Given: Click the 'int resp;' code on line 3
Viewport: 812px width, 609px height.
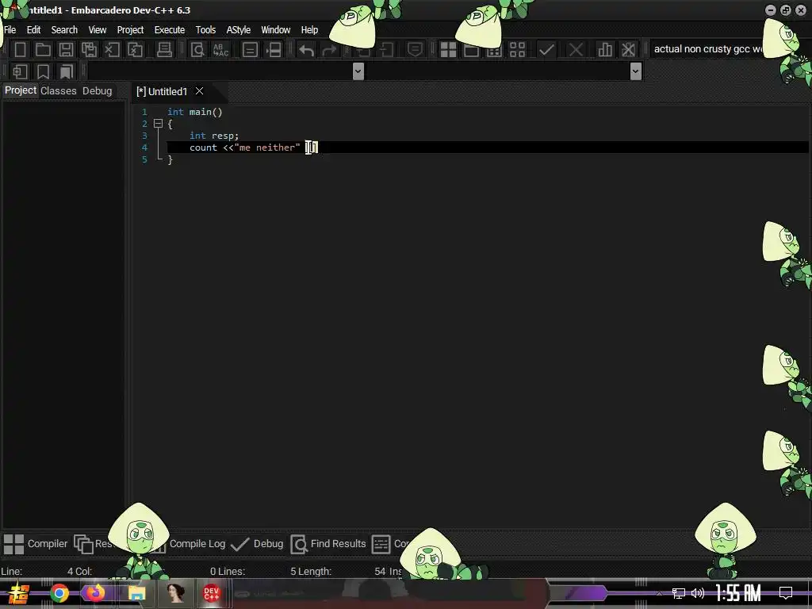Looking at the screenshot, I should (x=214, y=136).
